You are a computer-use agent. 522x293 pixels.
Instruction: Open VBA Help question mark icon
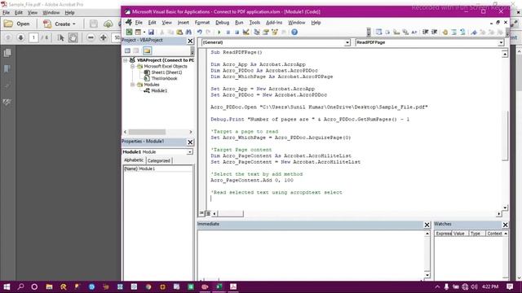[x=294, y=33]
